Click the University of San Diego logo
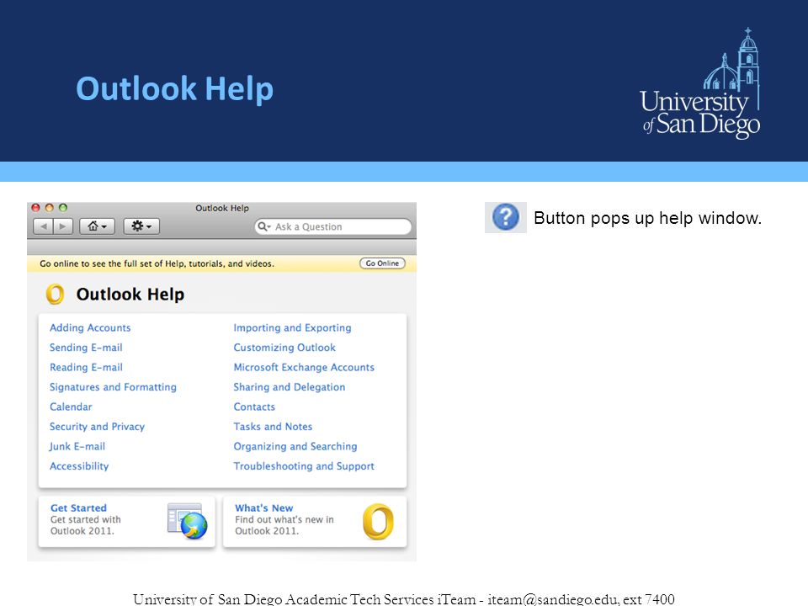This screenshot has height=606, width=808. click(x=699, y=83)
